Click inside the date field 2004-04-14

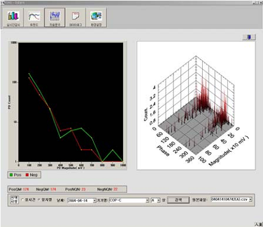coord(80,200)
